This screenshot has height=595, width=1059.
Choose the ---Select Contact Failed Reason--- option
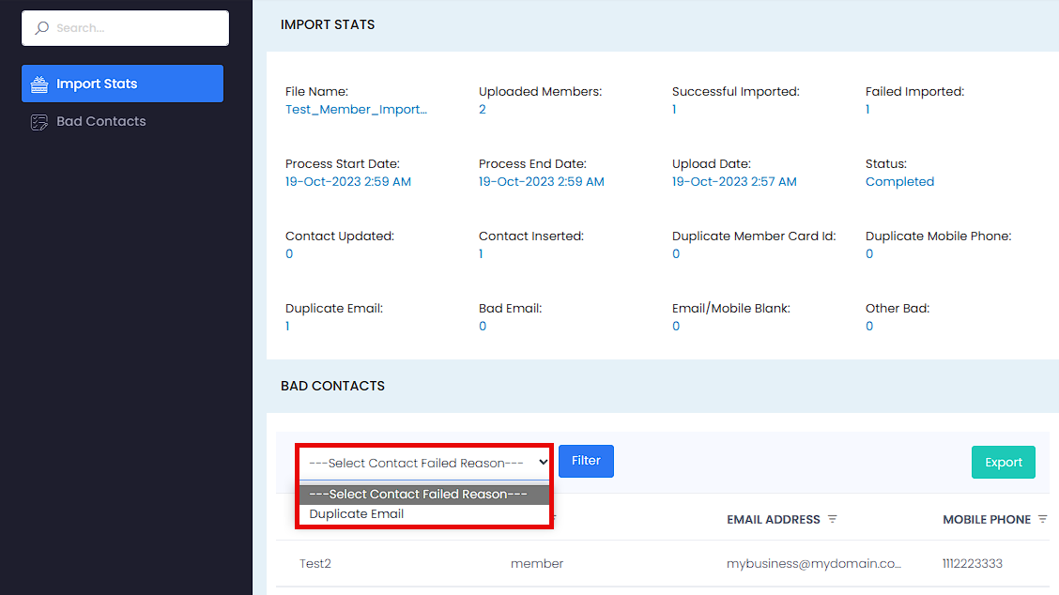pos(424,495)
